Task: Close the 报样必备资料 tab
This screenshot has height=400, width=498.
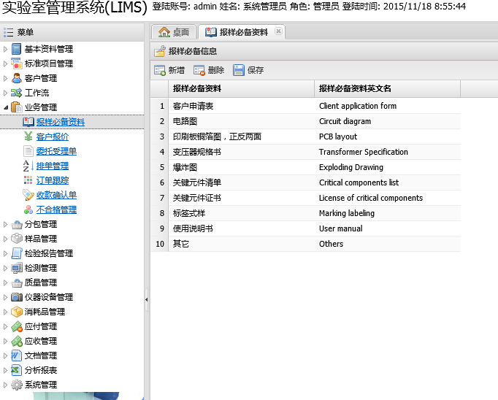Action: coord(277,32)
